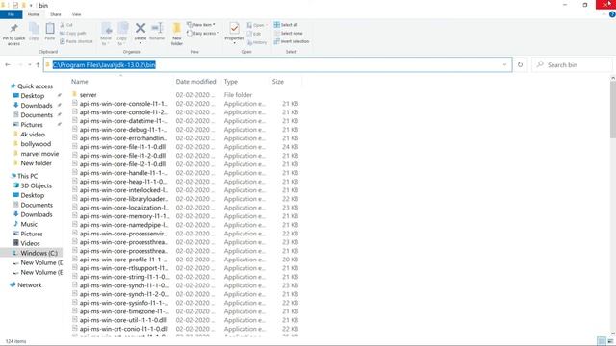Screen dimensions: 616x346
Task: Switch to the Home ribbon tab
Action: click(34, 14)
